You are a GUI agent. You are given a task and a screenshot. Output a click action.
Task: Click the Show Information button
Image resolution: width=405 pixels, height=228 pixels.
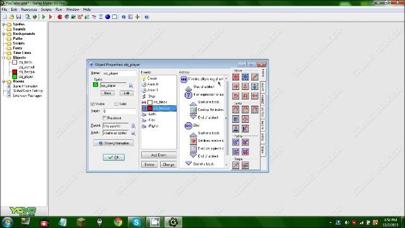(x=113, y=143)
